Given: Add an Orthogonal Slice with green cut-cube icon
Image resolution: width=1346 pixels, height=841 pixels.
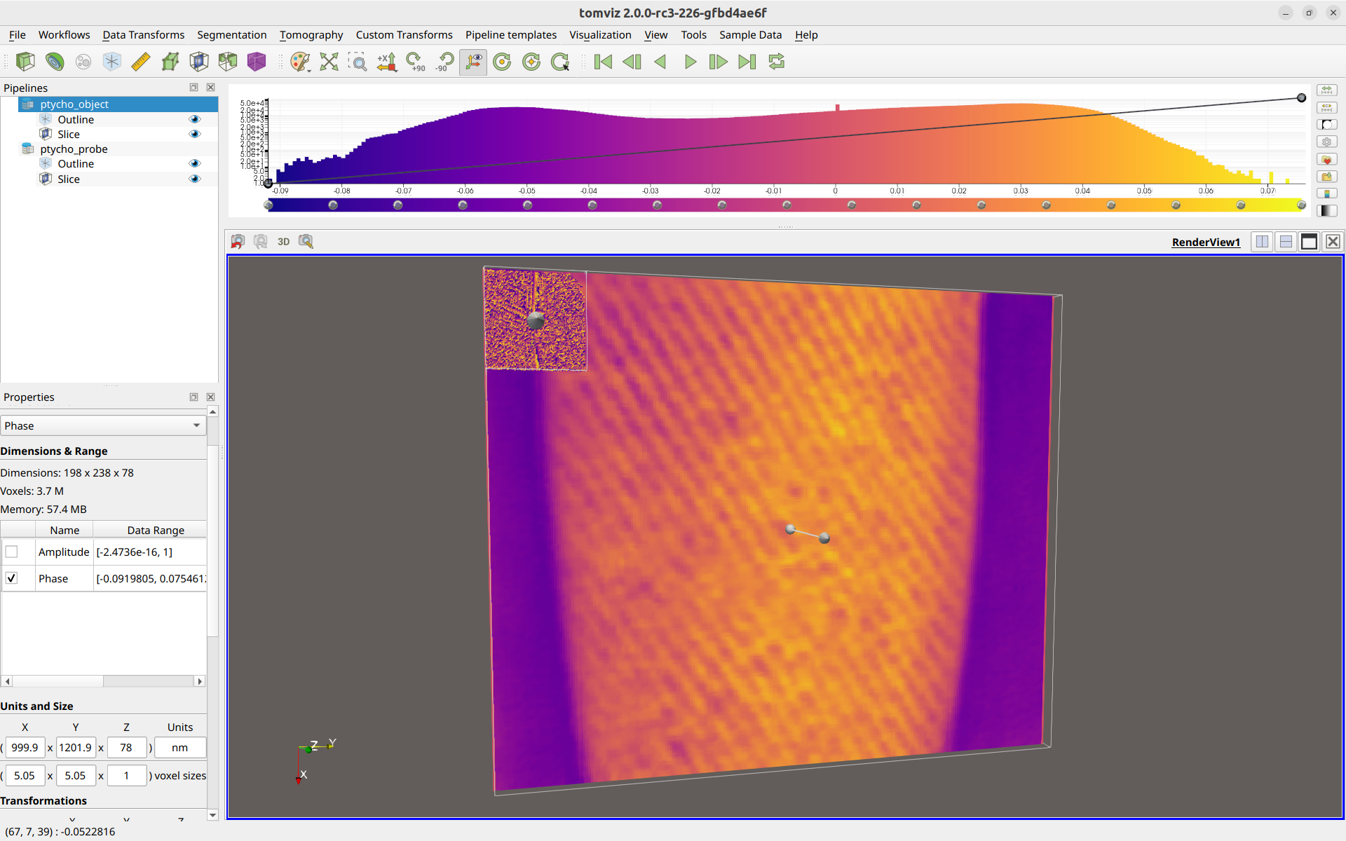Looking at the screenshot, I should [x=228, y=62].
